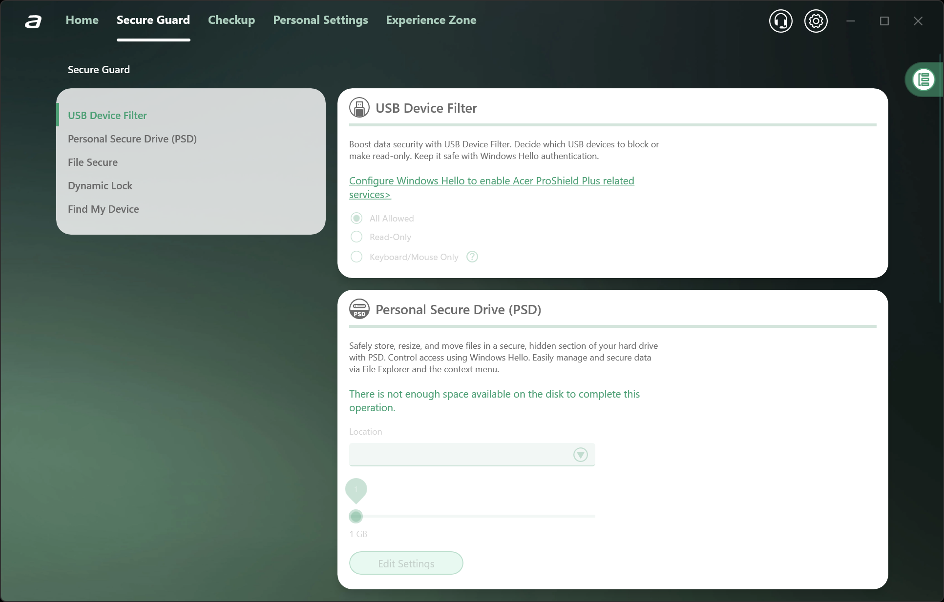The height and width of the screenshot is (602, 944).
Task: Open settings gear icon
Action: [x=816, y=21]
